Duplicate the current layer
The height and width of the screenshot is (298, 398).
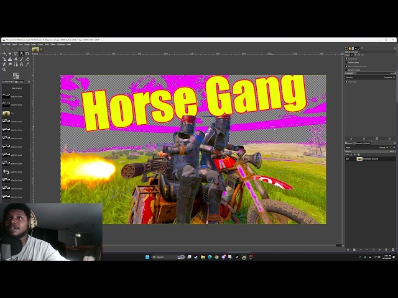click(x=373, y=250)
